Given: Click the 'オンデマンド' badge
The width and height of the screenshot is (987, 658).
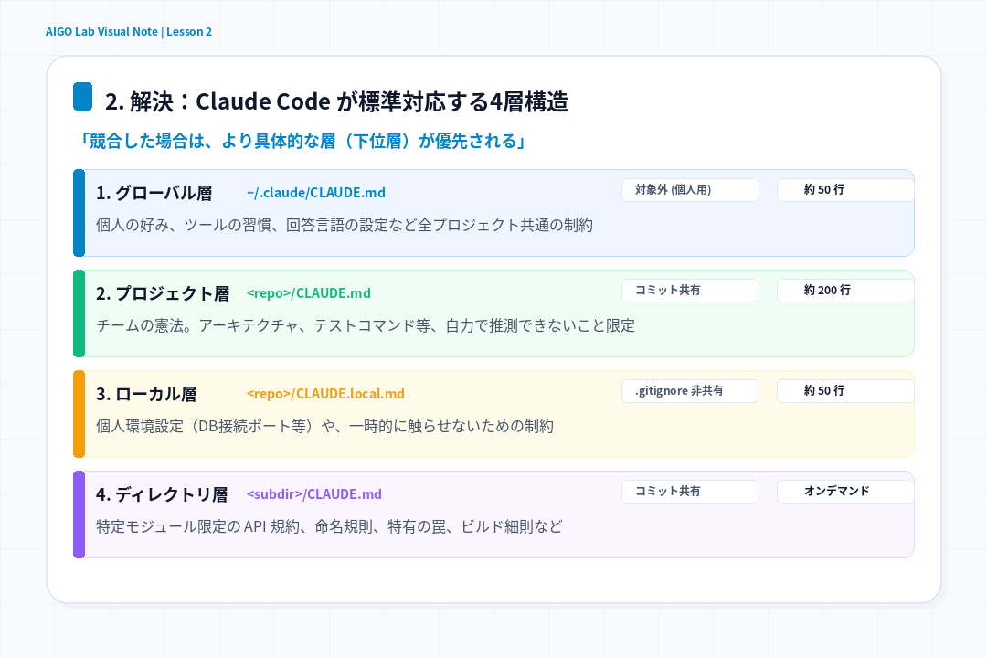Looking at the screenshot, I should point(844,491).
